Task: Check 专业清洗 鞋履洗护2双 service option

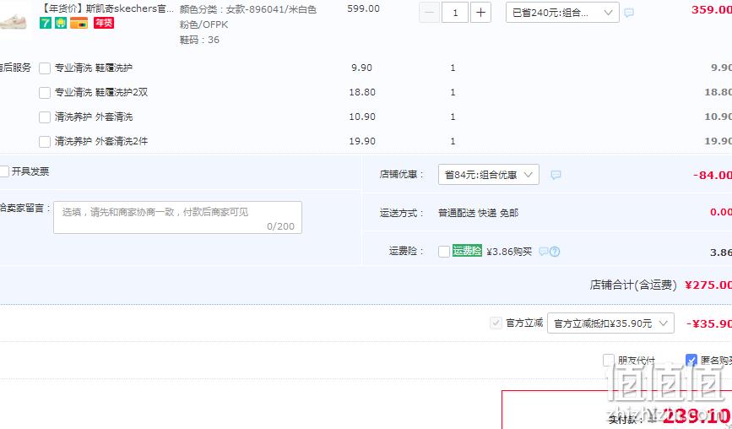Action: point(45,92)
